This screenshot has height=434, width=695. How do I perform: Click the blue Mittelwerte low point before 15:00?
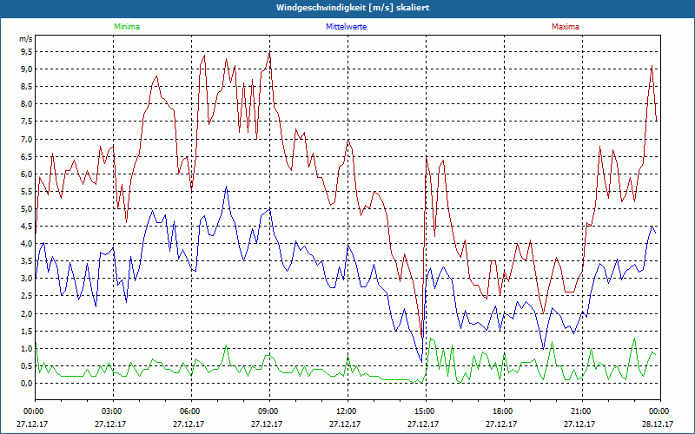(x=421, y=362)
